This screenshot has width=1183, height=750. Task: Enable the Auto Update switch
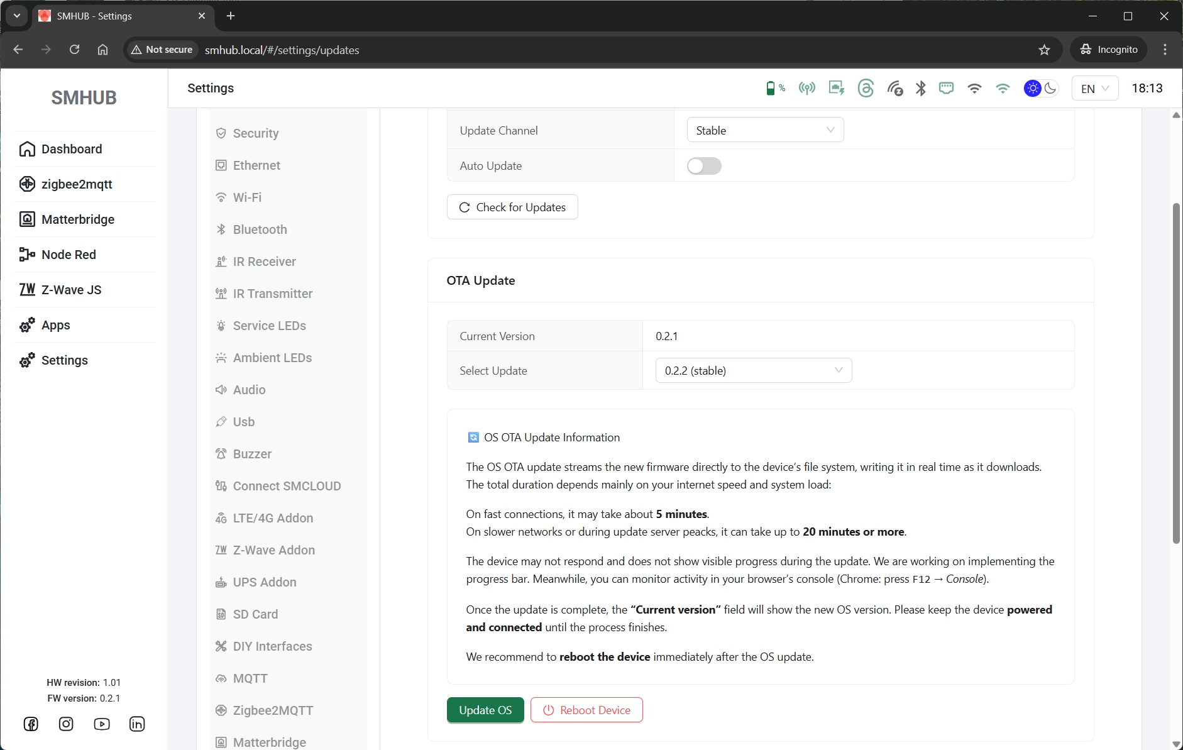point(704,166)
